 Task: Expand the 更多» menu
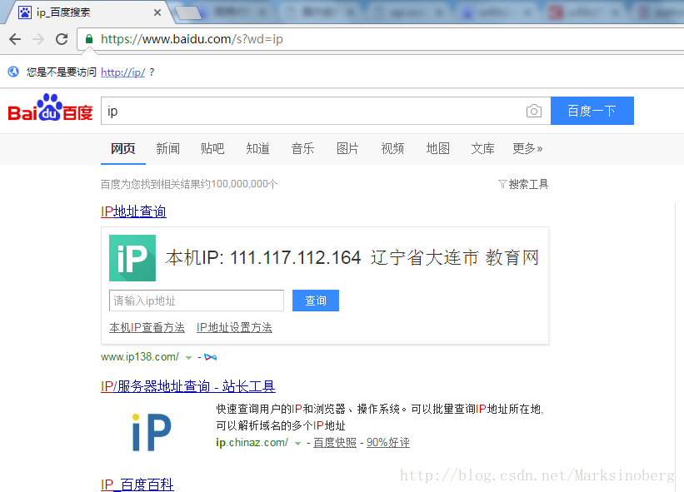[527, 149]
